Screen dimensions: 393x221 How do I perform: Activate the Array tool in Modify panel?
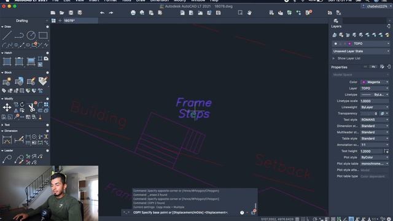coord(46,104)
